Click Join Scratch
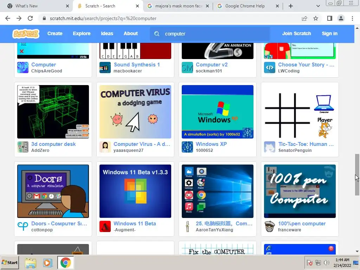The image size is (360, 270). tap(296, 33)
